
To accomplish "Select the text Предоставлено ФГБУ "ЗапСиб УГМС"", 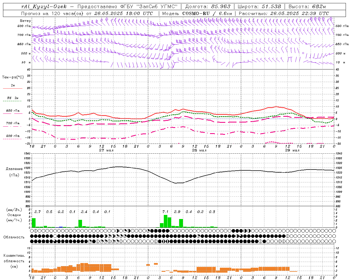I will click(x=128, y=7).
